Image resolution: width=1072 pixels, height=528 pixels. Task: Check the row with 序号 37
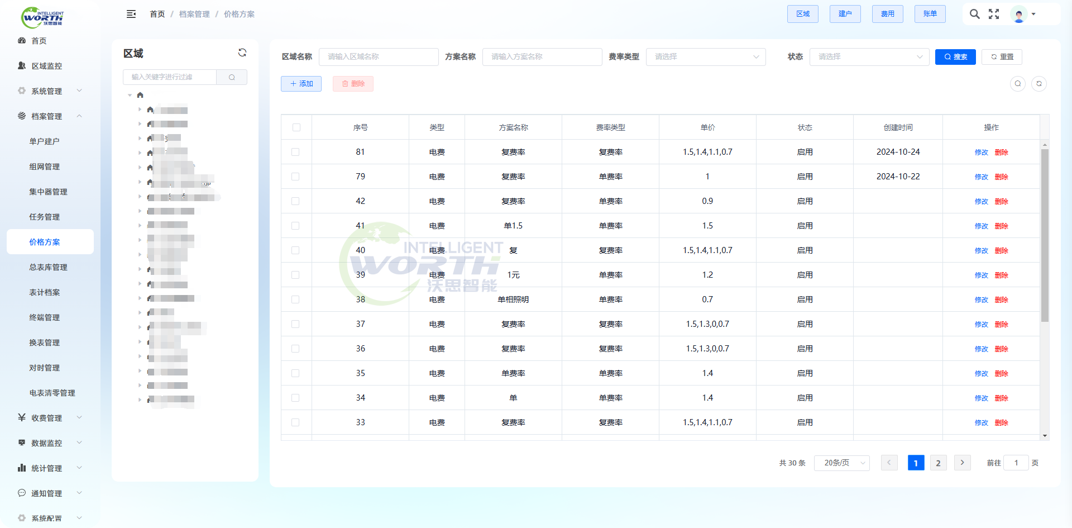pyautogui.click(x=295, y=324)
